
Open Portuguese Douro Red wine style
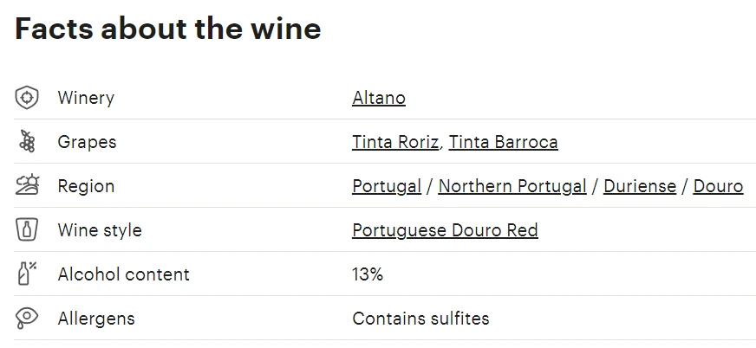tap(445, 230)
